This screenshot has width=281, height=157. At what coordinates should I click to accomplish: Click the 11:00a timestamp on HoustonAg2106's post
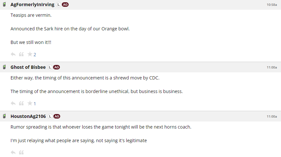[272, 116]
